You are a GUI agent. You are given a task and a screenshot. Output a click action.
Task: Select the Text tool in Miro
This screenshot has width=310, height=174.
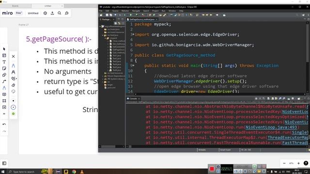[x=4, y=62]
